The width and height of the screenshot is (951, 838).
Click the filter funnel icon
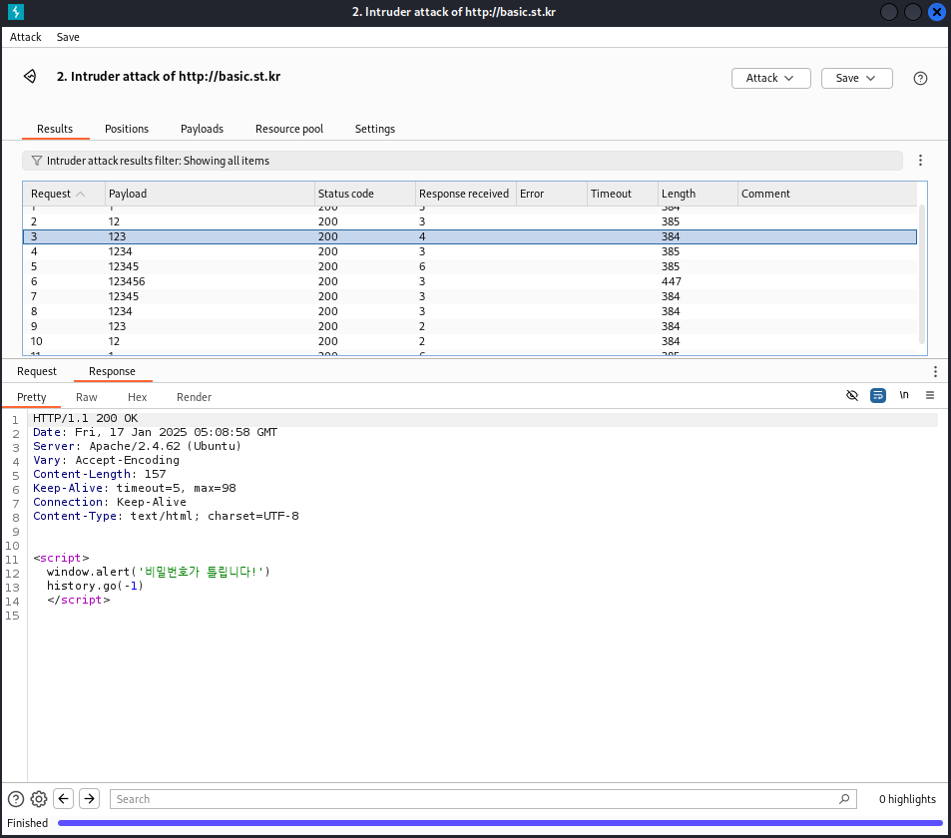[37, 161]
